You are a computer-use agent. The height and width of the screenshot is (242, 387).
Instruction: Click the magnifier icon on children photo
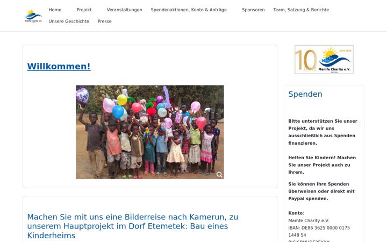[x=219, y=175]
